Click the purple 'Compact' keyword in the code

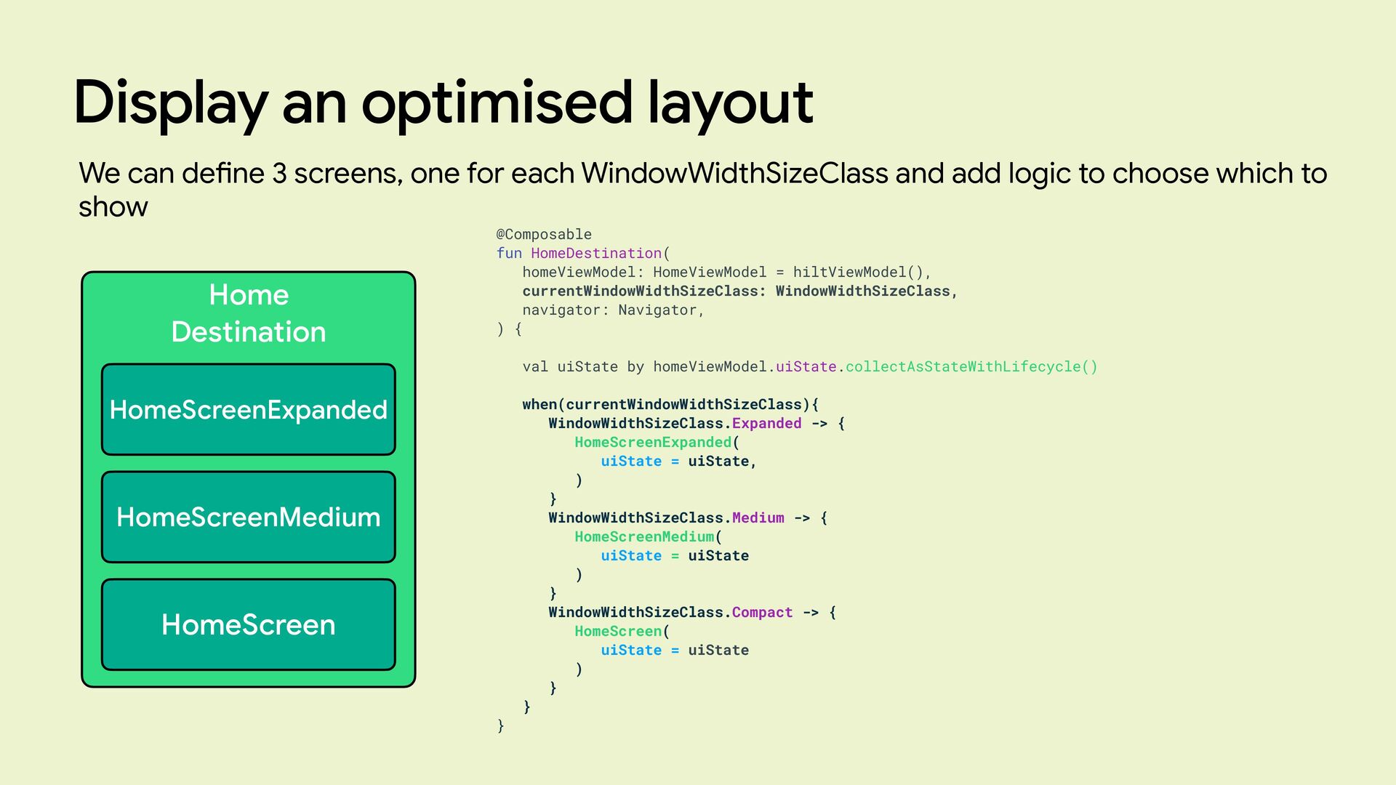[762, 612]
